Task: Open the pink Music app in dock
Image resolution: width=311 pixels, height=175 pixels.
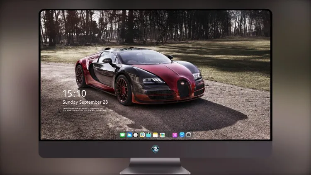Action: 175,135
